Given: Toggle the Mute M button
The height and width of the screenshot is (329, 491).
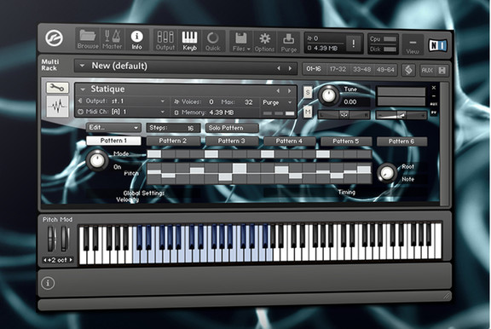Looking at the screenshot, I should [308, 112].
